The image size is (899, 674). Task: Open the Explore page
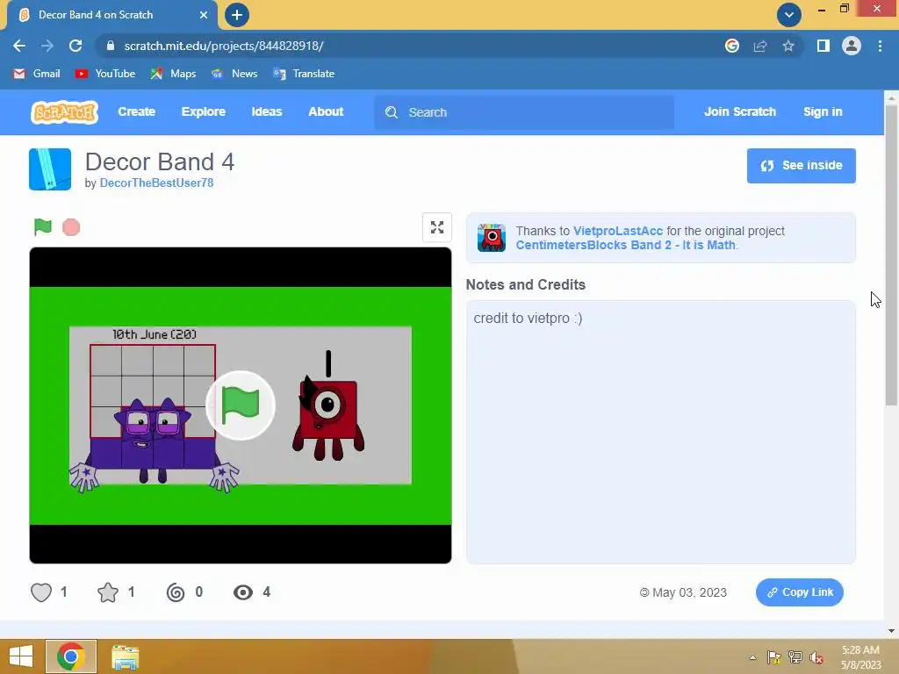point(204,111)
